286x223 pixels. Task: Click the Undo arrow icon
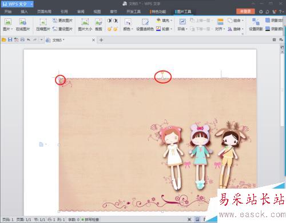point(29,40)
